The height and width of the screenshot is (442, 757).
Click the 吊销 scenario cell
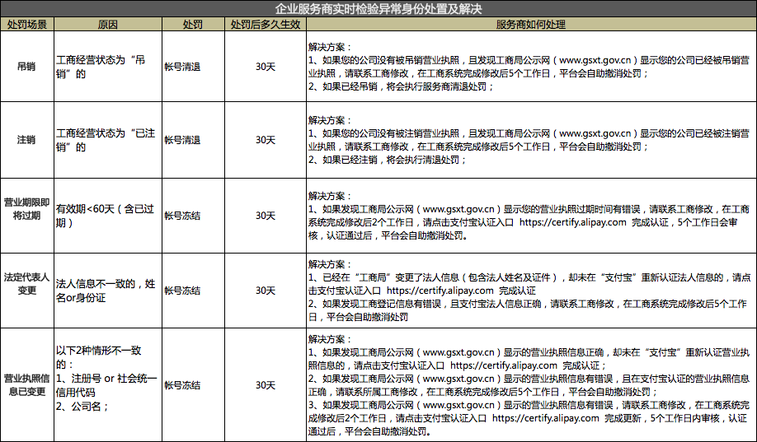(x=26, y=67)
